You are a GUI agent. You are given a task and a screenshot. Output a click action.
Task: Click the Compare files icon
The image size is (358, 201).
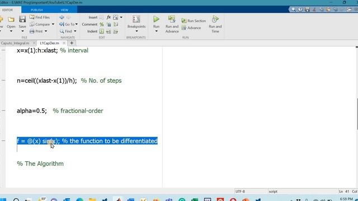(x=32, y=24)
